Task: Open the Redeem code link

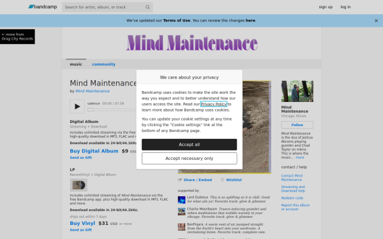Action: 292,198
